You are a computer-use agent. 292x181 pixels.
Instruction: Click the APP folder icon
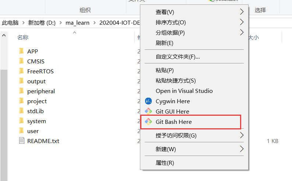coord(21,51)
